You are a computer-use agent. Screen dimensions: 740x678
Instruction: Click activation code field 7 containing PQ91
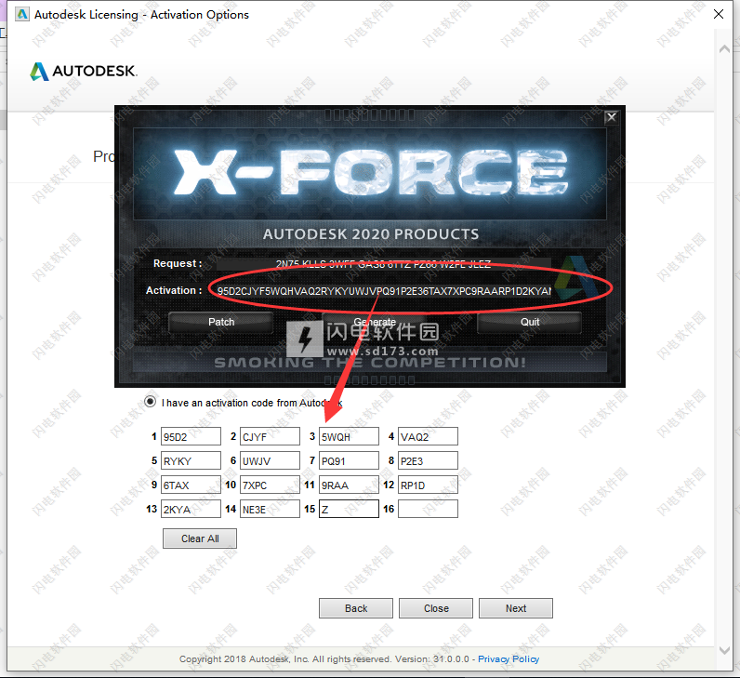[x=349, y=460]
